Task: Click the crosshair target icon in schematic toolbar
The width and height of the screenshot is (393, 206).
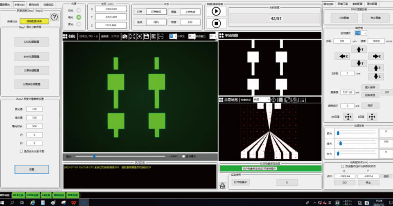Action: [274, 100]
